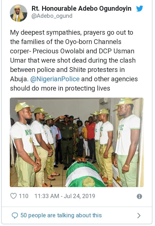The height and width of the screenshot is (226, 155).
Task: Click timestamp 11:33 AM - Jul 24, 2019
Action: [65, 196]
